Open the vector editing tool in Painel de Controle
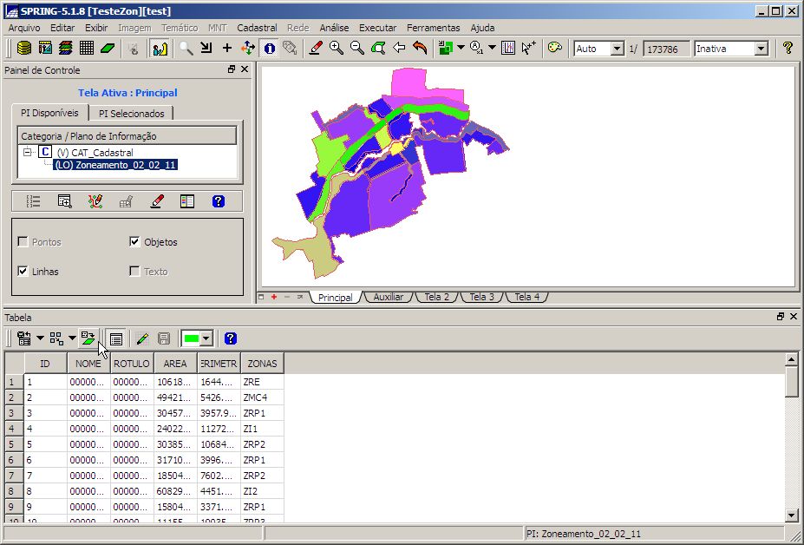 [x=95, y=201]
